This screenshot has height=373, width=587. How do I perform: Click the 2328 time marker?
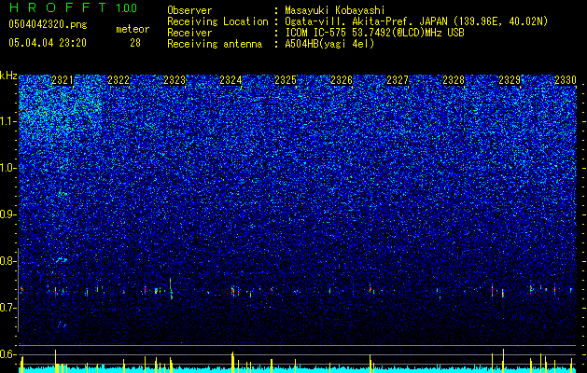click(x=454, y=80)
